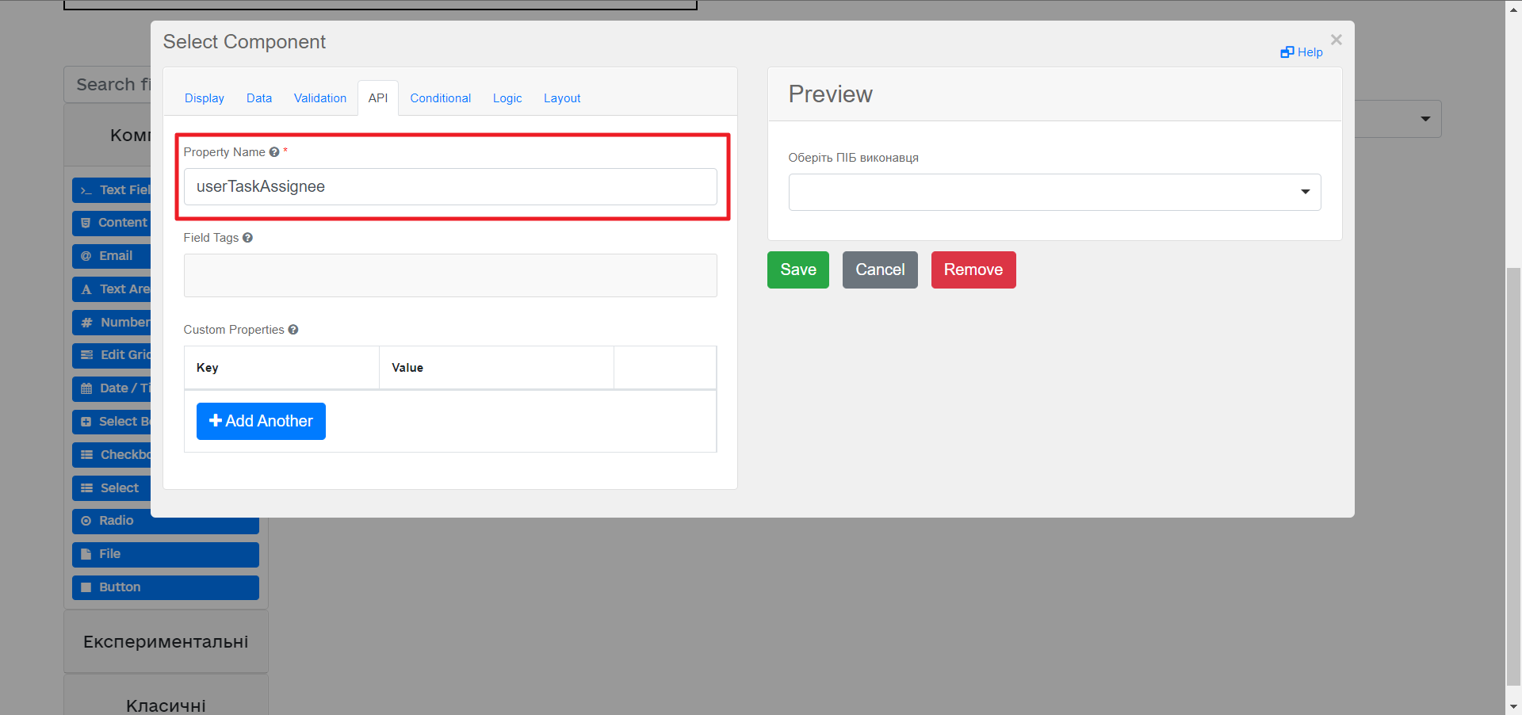Click the Email component at-sign icon
This screenshot has height=715, width=1522.
[86, 256]
